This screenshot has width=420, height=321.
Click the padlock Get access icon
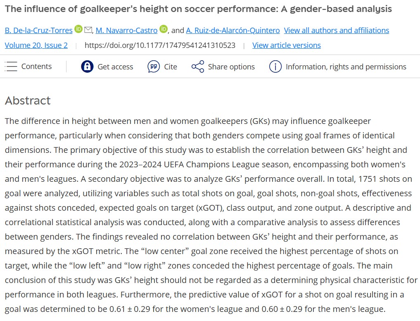(x=87, y=67)
